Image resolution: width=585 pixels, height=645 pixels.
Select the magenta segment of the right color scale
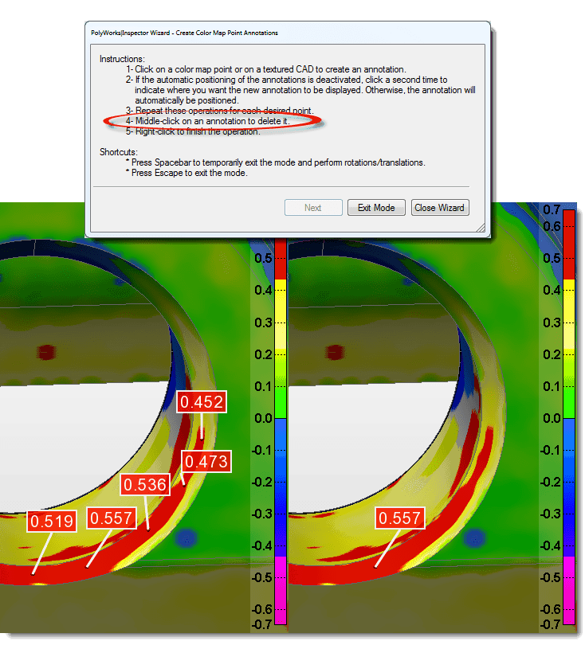click(x=569, y=589)
